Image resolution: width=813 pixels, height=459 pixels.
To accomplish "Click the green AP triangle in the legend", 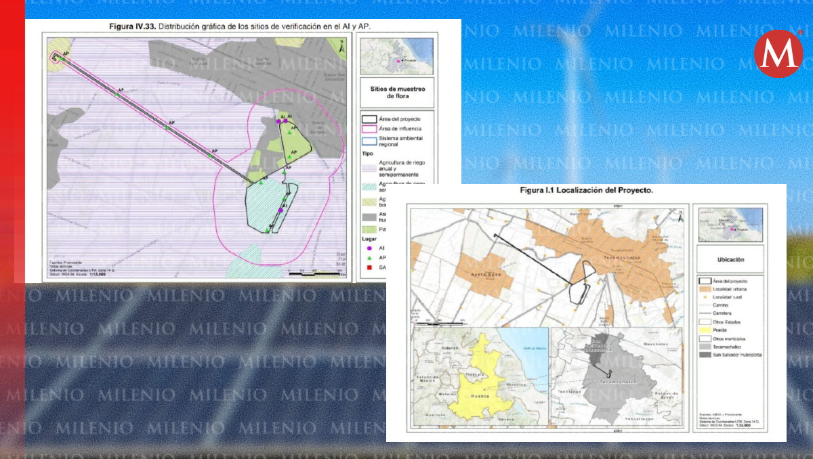I will coord(369,258).
